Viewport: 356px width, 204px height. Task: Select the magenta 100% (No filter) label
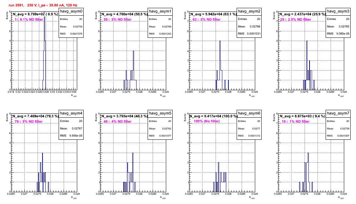point(207,121)
